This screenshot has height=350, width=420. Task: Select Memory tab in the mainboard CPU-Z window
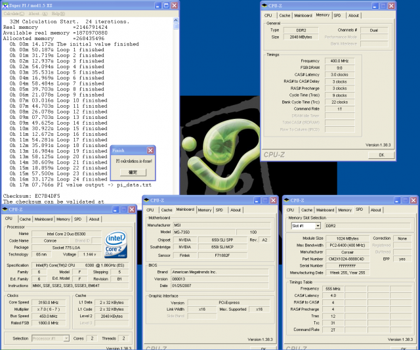(205, 210)
